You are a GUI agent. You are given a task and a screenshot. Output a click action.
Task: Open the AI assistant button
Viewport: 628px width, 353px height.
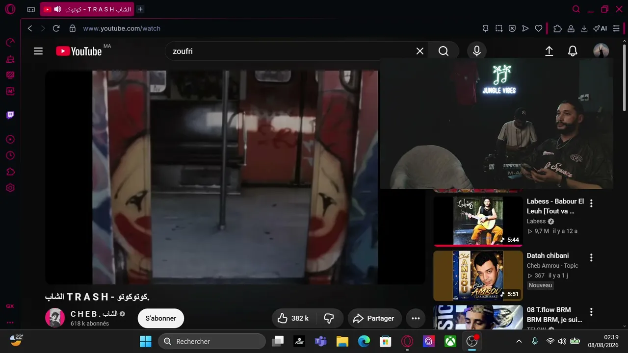[600, 28]
